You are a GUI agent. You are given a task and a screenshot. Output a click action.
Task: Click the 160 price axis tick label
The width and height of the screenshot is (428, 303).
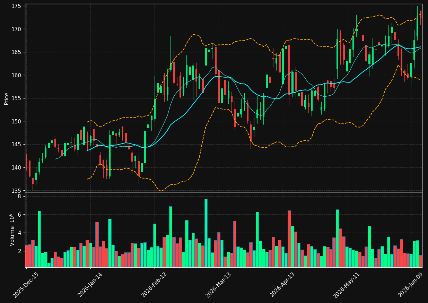pos(16,75)
